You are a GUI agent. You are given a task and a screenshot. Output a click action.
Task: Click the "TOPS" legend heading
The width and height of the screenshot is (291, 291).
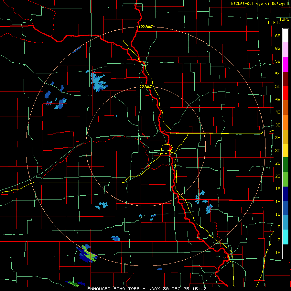pyautogui.click(x=284, y=19)
